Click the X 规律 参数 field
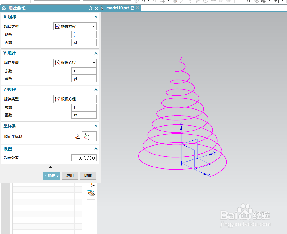Image resolution: width=287 pixels, height=234 pixels. pos(84,34)
